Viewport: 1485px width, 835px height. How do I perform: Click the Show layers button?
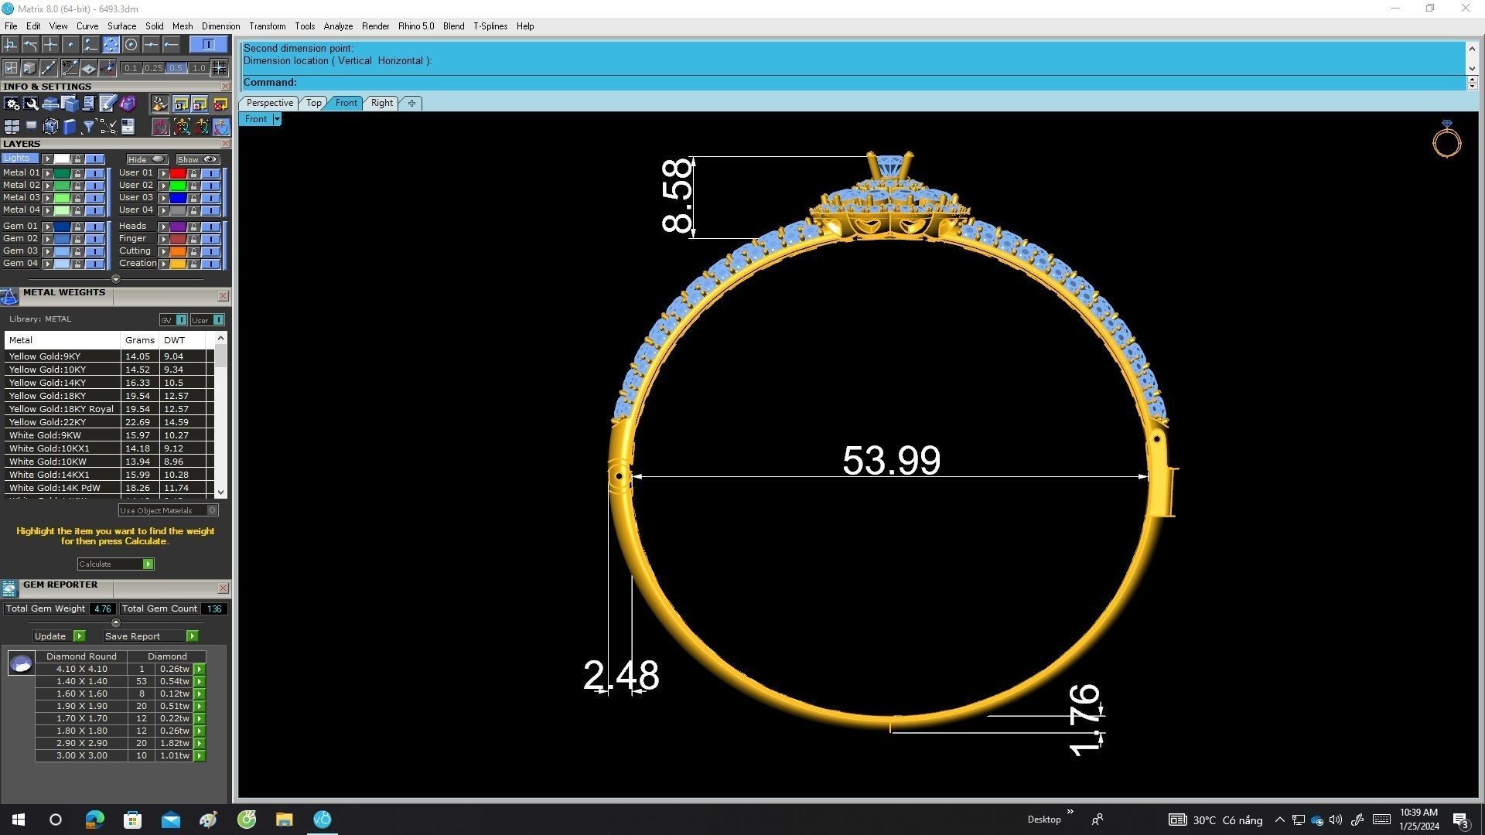(x=197, y=159)
